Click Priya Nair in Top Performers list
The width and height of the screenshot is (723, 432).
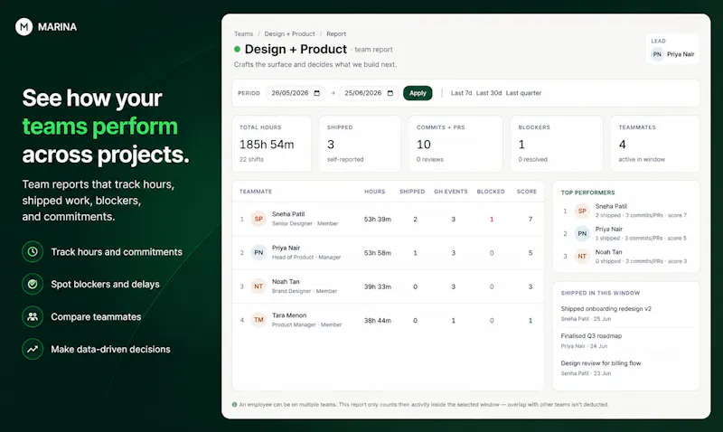point(608,229)
